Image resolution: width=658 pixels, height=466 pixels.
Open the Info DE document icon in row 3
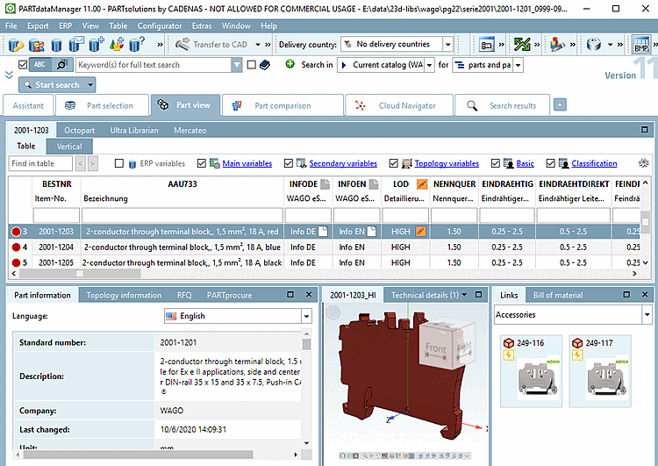(323, 231)
